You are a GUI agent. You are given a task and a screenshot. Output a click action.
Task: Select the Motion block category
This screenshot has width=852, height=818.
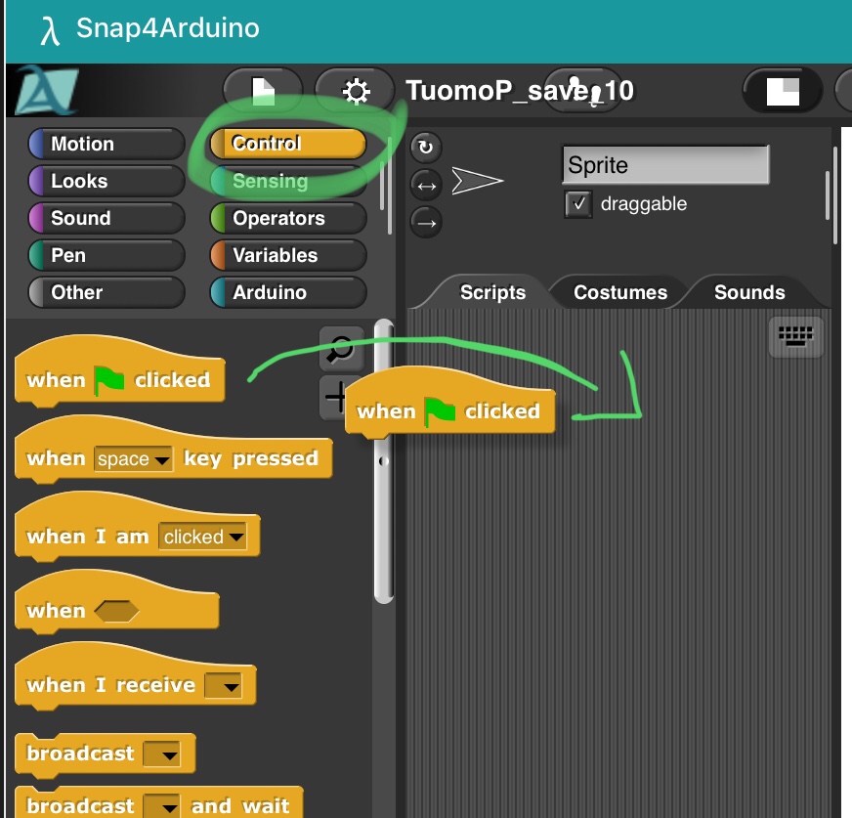(106, 145)
